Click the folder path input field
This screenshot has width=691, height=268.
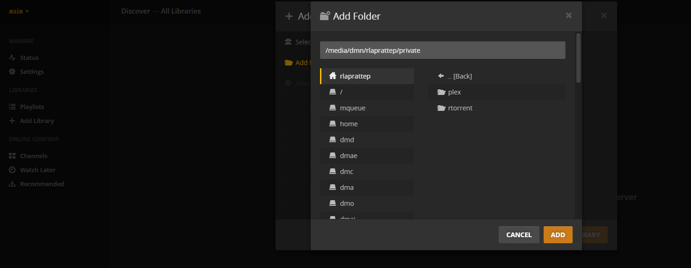pos(443,51)
